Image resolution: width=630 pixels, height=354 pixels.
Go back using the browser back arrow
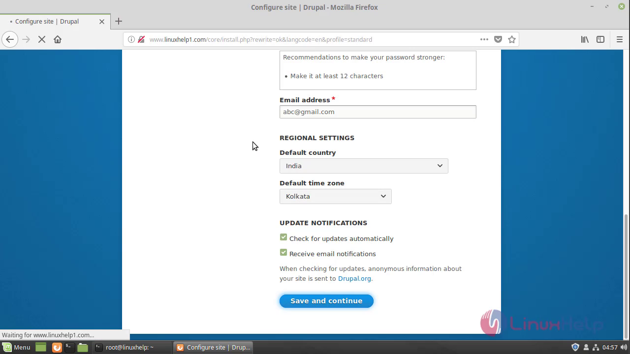[10, 39]
